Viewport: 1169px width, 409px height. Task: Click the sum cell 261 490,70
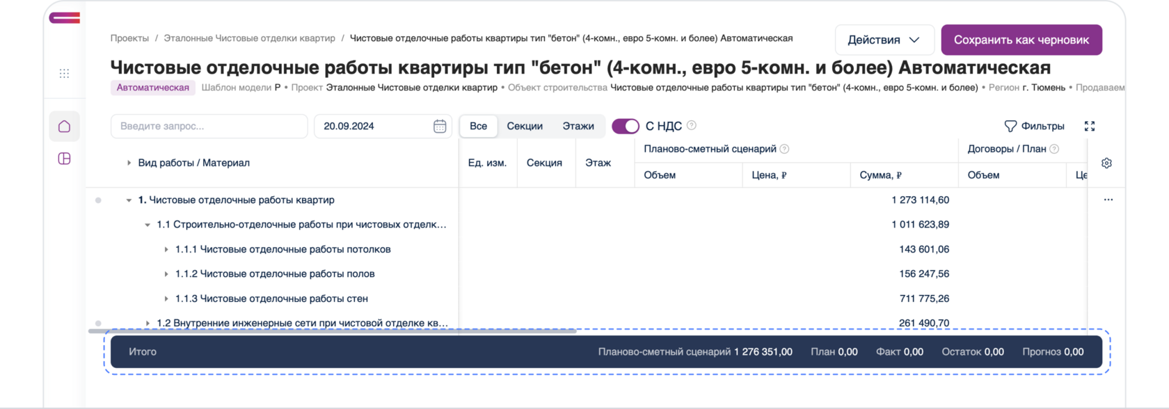click(924, 323)
